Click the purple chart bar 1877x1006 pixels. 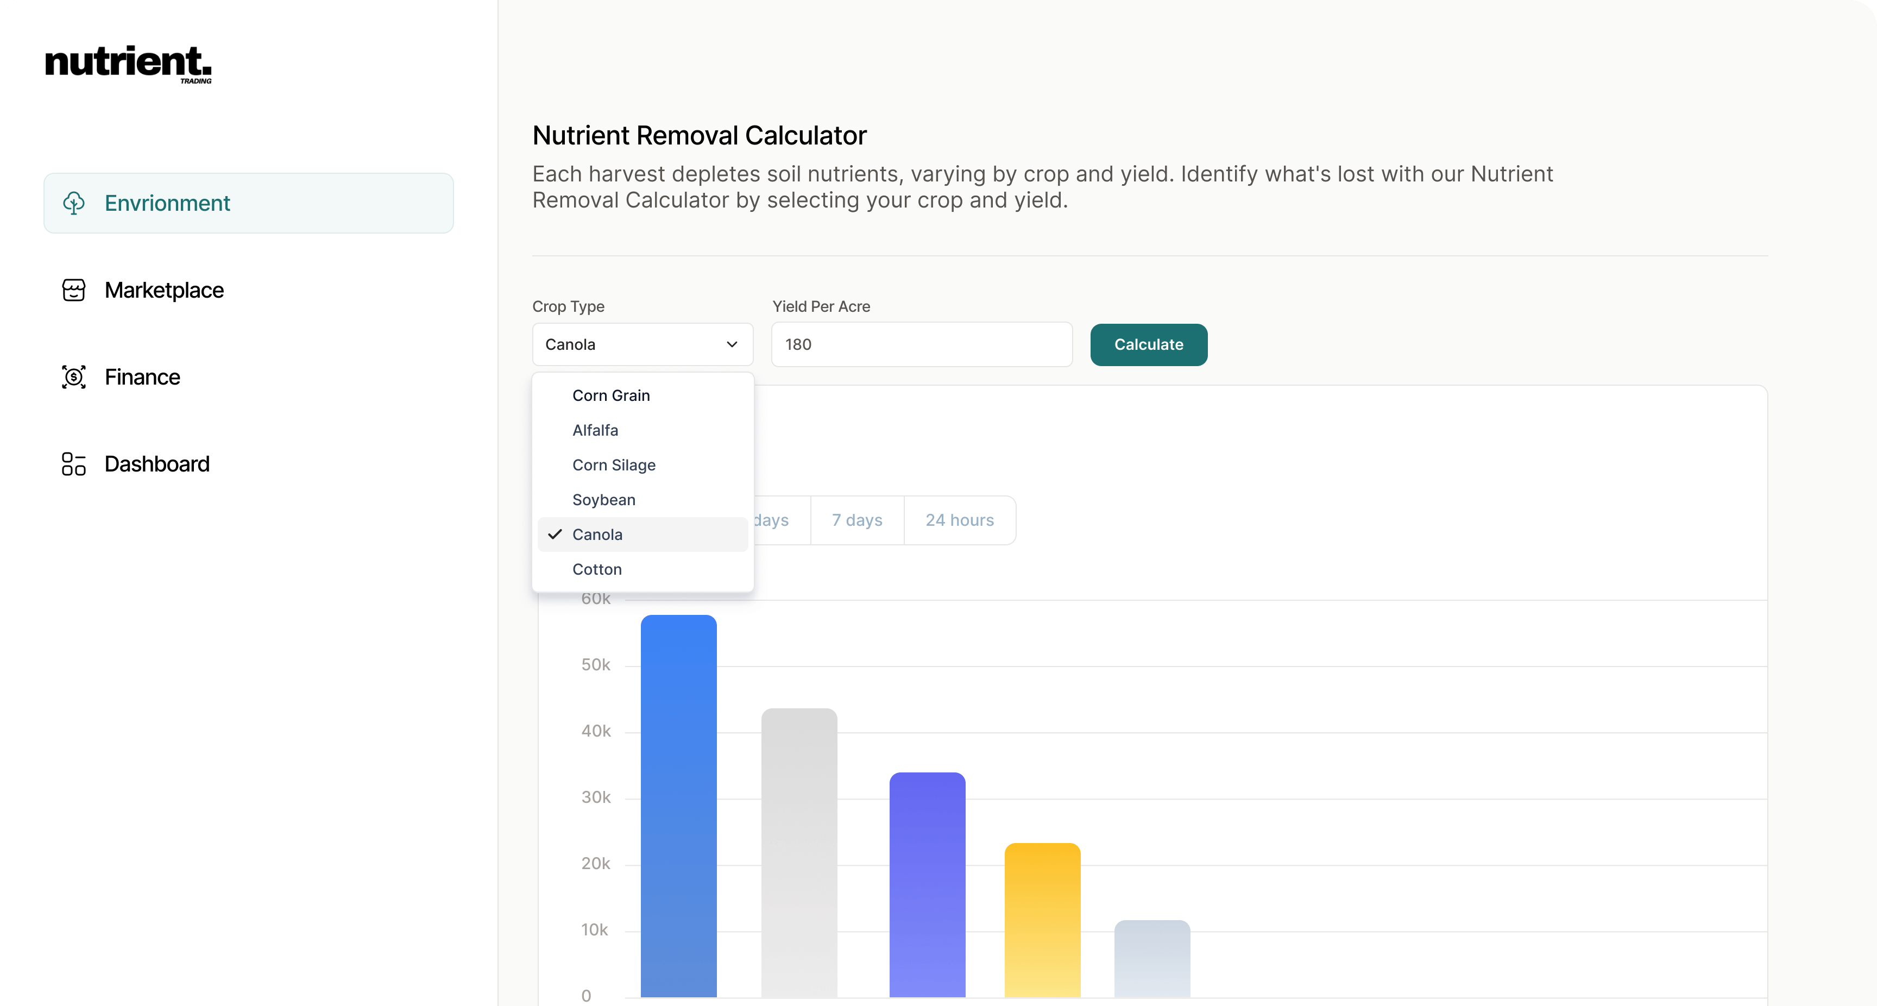[927, 885]
